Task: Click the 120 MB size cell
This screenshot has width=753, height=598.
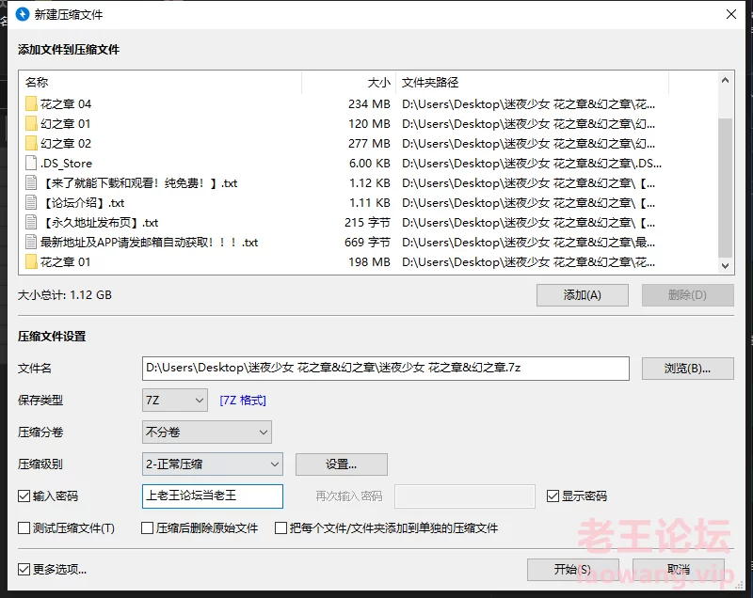Action: coord(369,124)
